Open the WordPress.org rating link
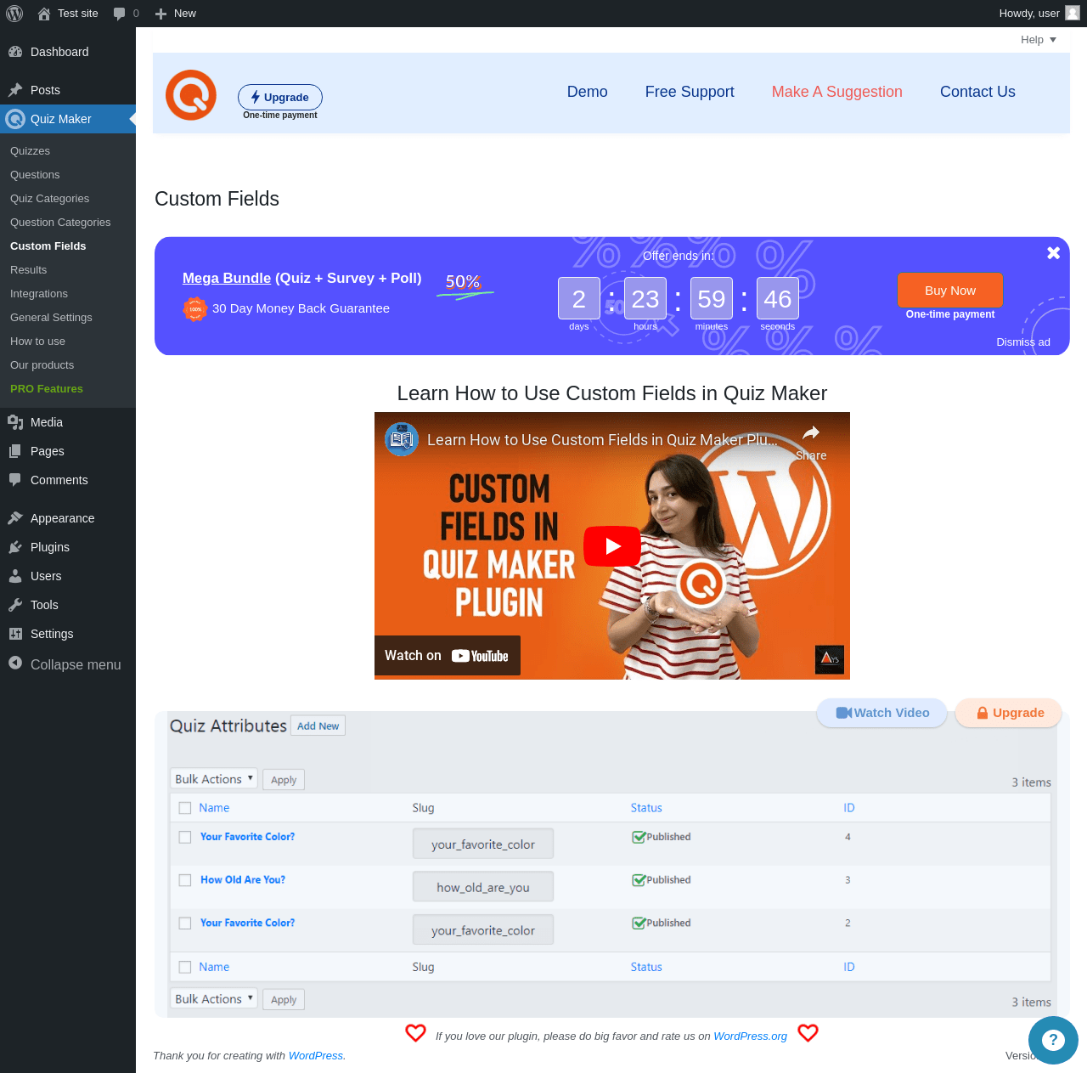Screen dimensions: 1087x1073 [751, 1036]
